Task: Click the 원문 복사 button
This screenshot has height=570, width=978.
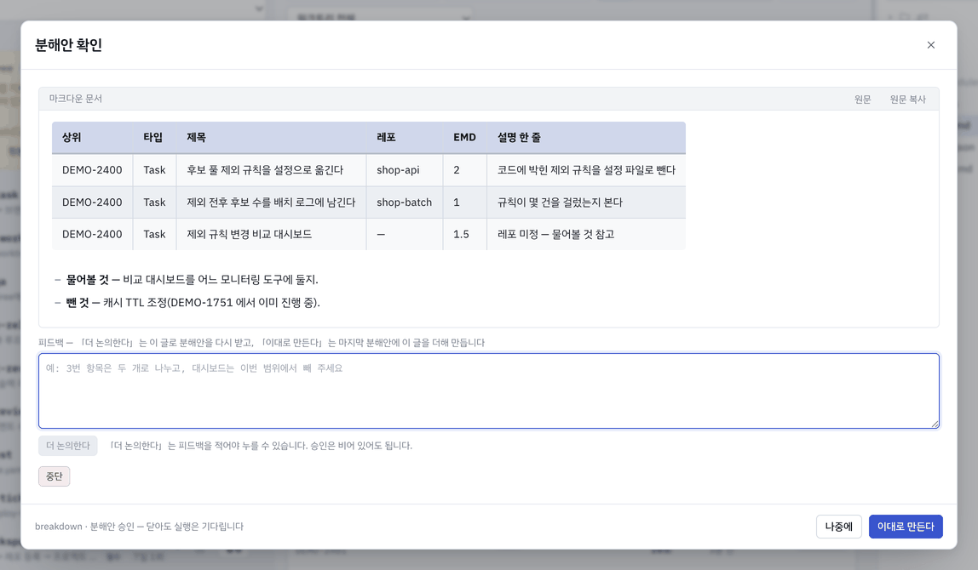Action: click(x=907, y=99)
